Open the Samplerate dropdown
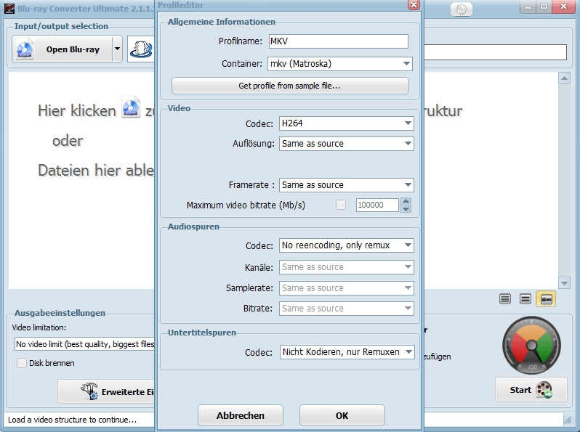This screenshot has width=580, height=432. [346, 288]
